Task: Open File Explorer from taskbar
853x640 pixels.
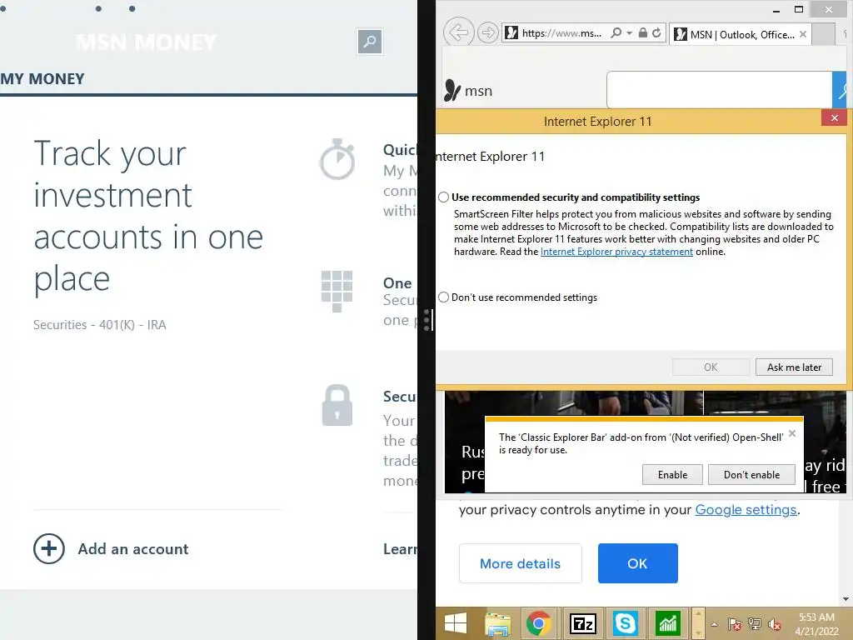Action: (x=498, y=623)
